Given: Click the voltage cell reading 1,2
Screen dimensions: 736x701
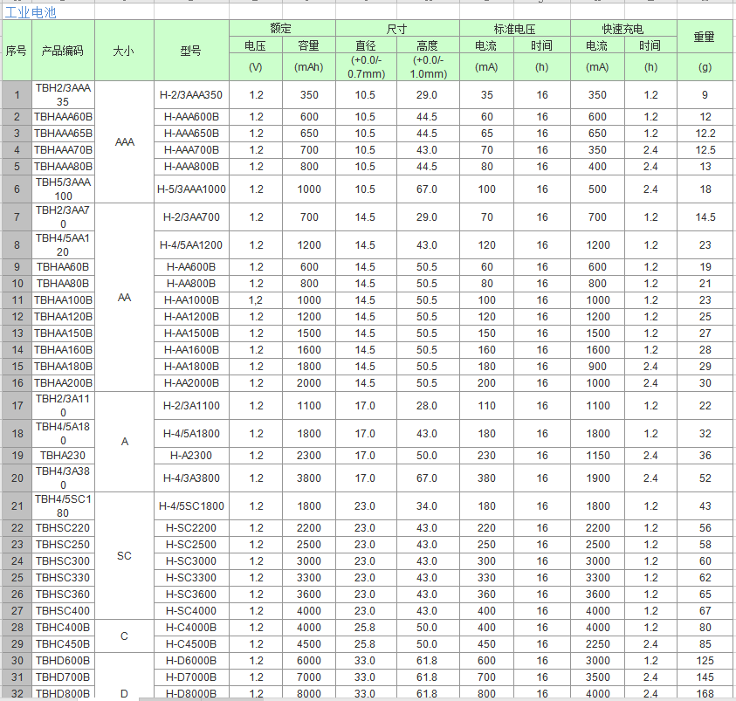Looking at the screenshot, I should (x=256, y=300).
